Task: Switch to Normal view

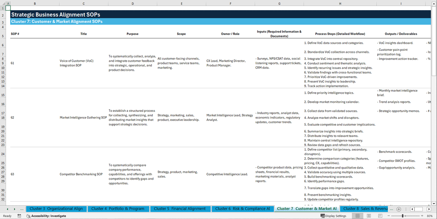Action: tap(357, 216)
